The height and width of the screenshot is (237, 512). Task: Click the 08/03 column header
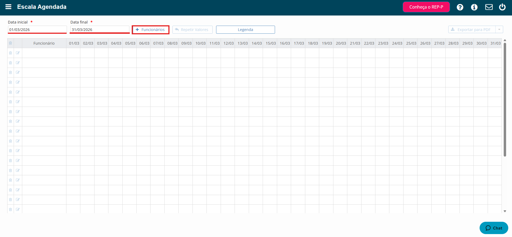point(172,43)
